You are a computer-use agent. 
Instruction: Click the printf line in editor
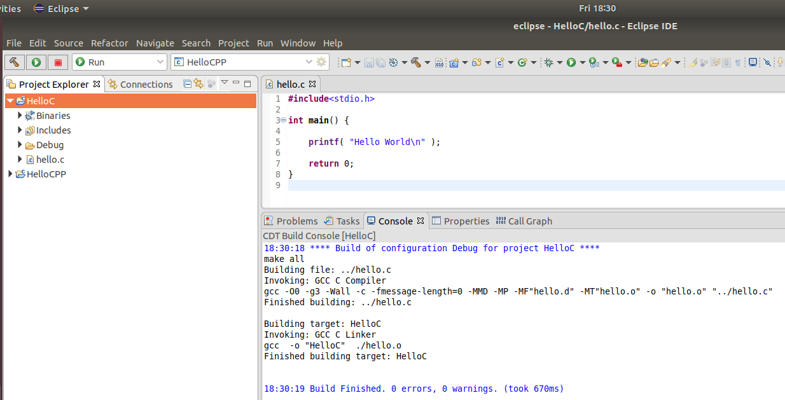[x=374, y=142]
